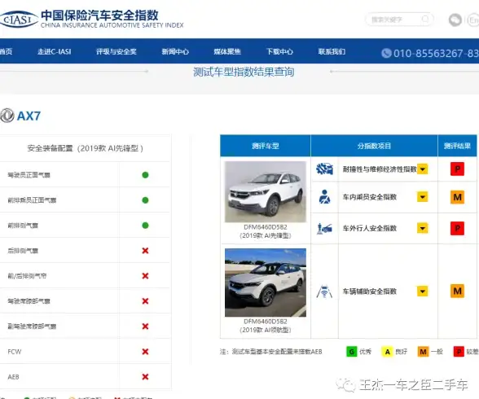
Task: Expand the 车辆辅助安全指数 dropdown arrow
Action: pos(423,292)
